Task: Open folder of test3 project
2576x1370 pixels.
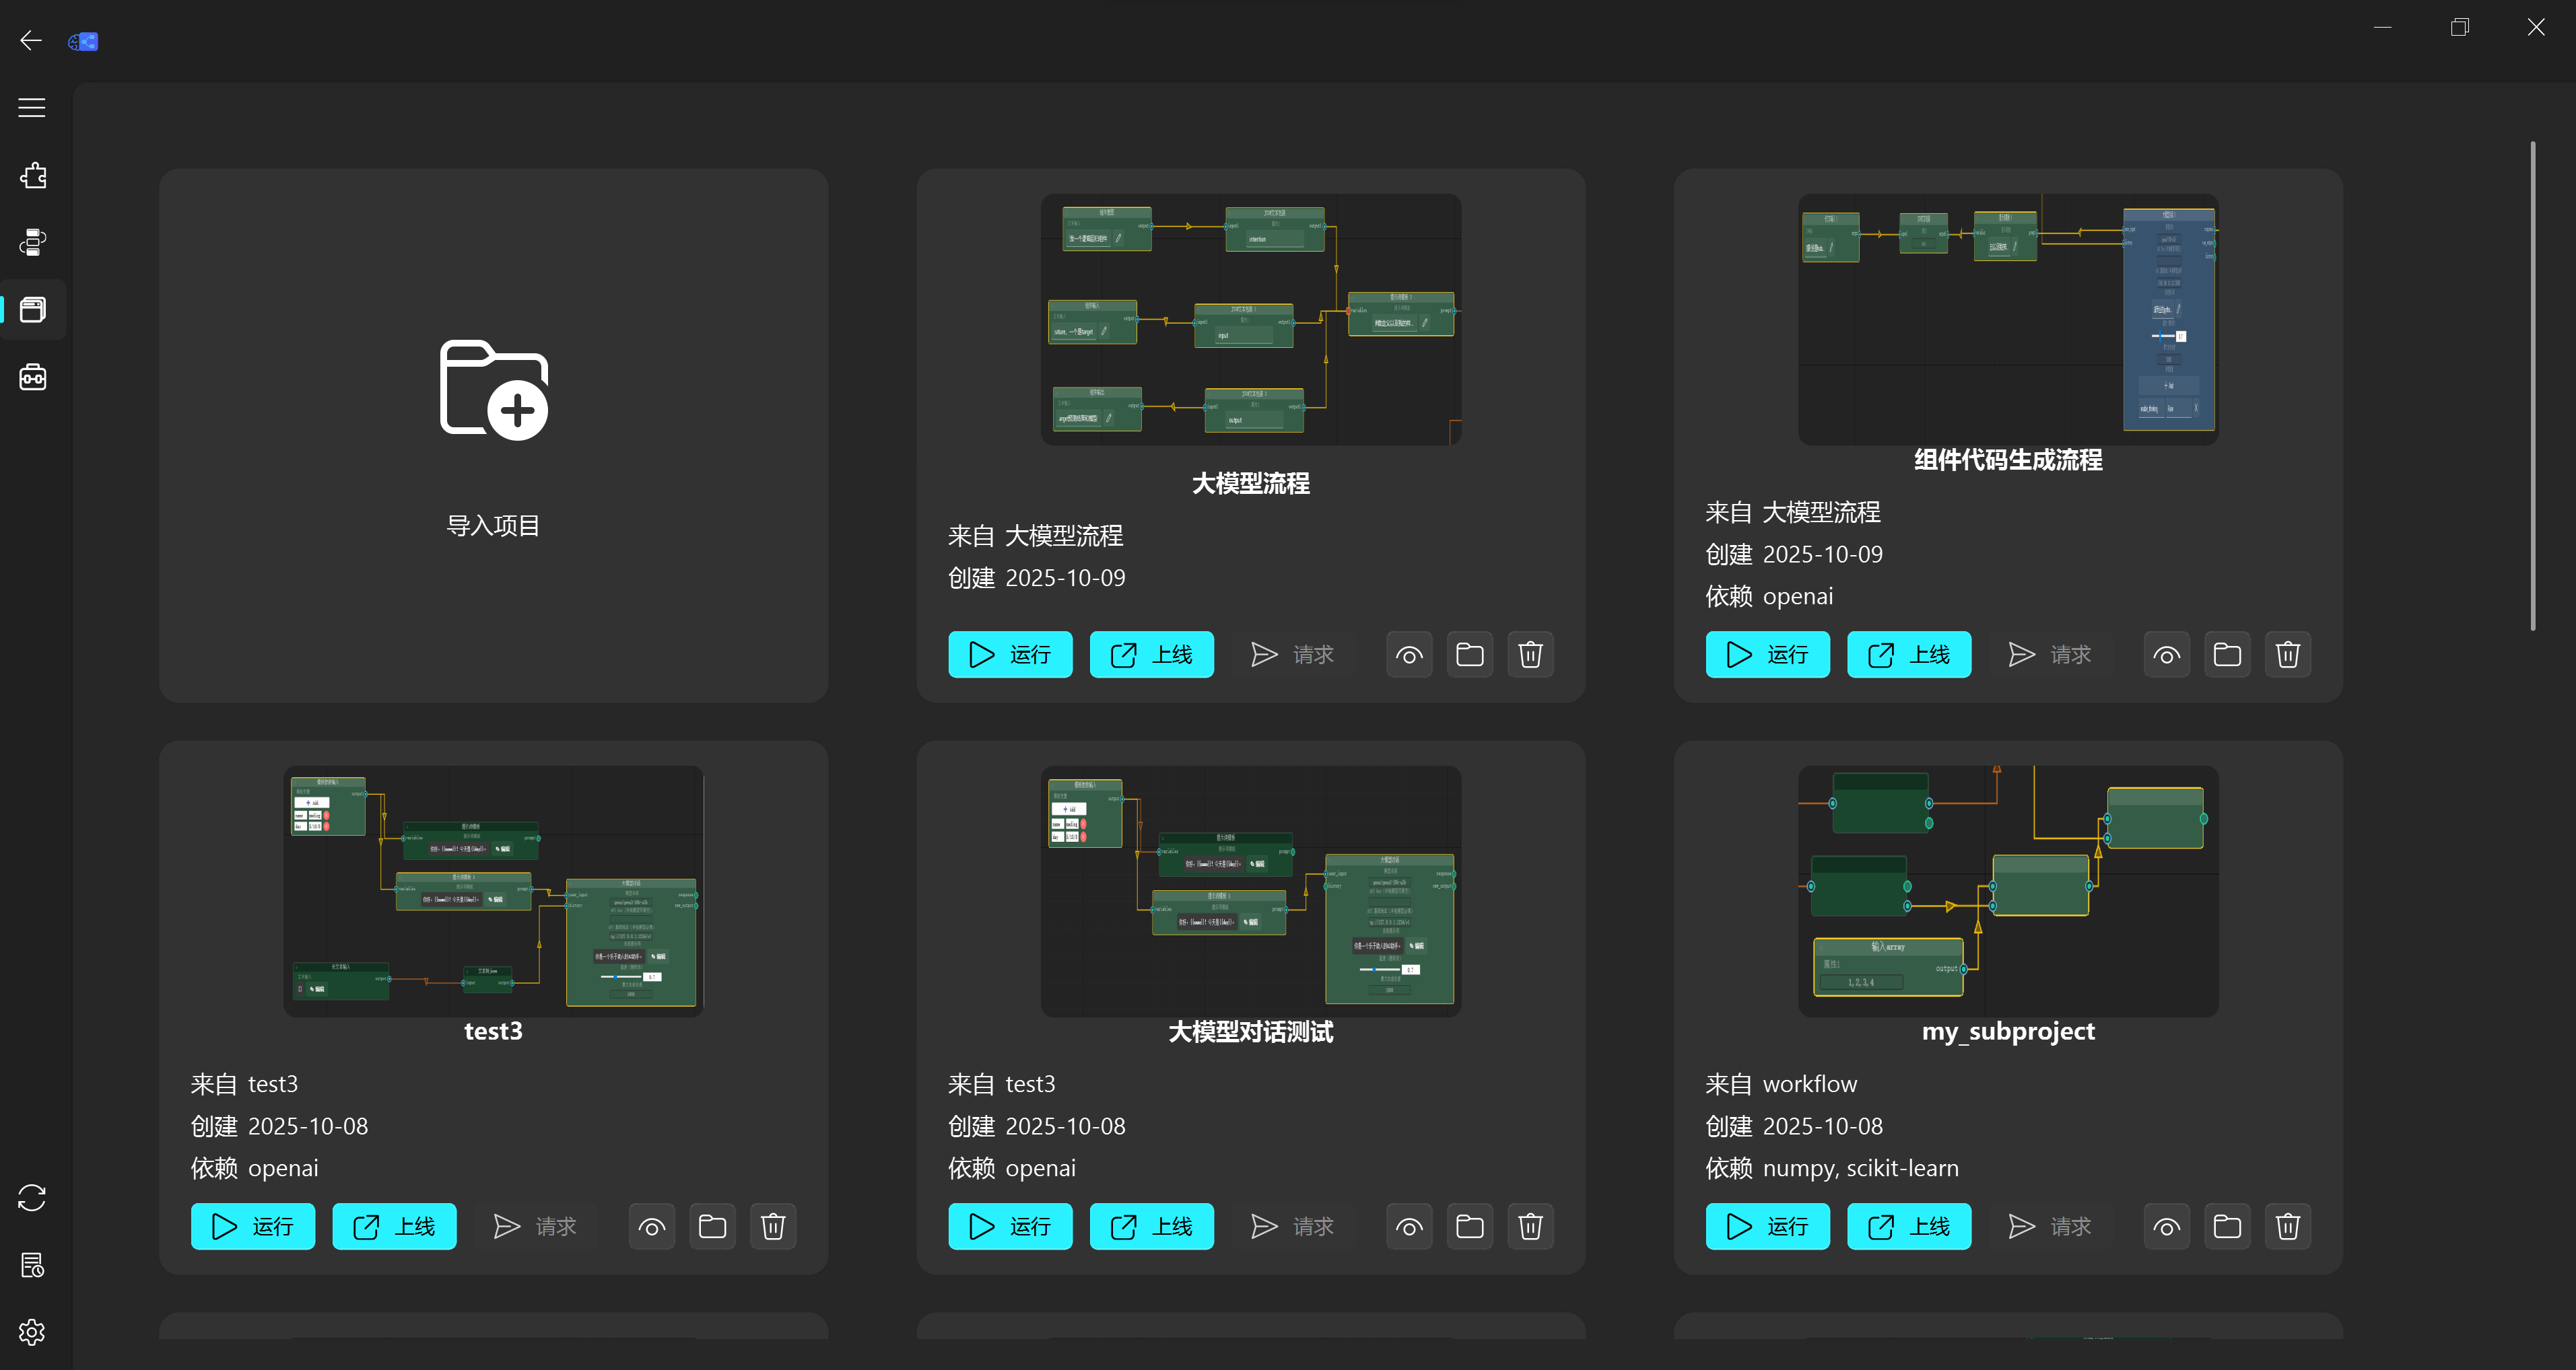Action: [x=712, y=1226]
